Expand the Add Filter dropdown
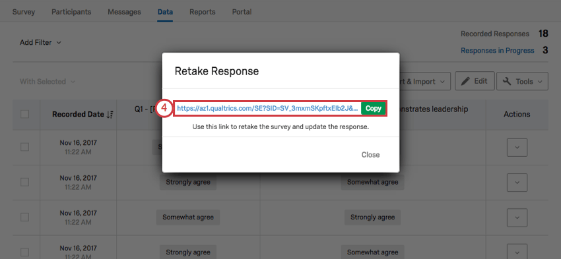 [40, 43]
